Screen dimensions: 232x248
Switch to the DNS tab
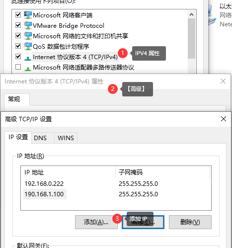click(43, 138)
